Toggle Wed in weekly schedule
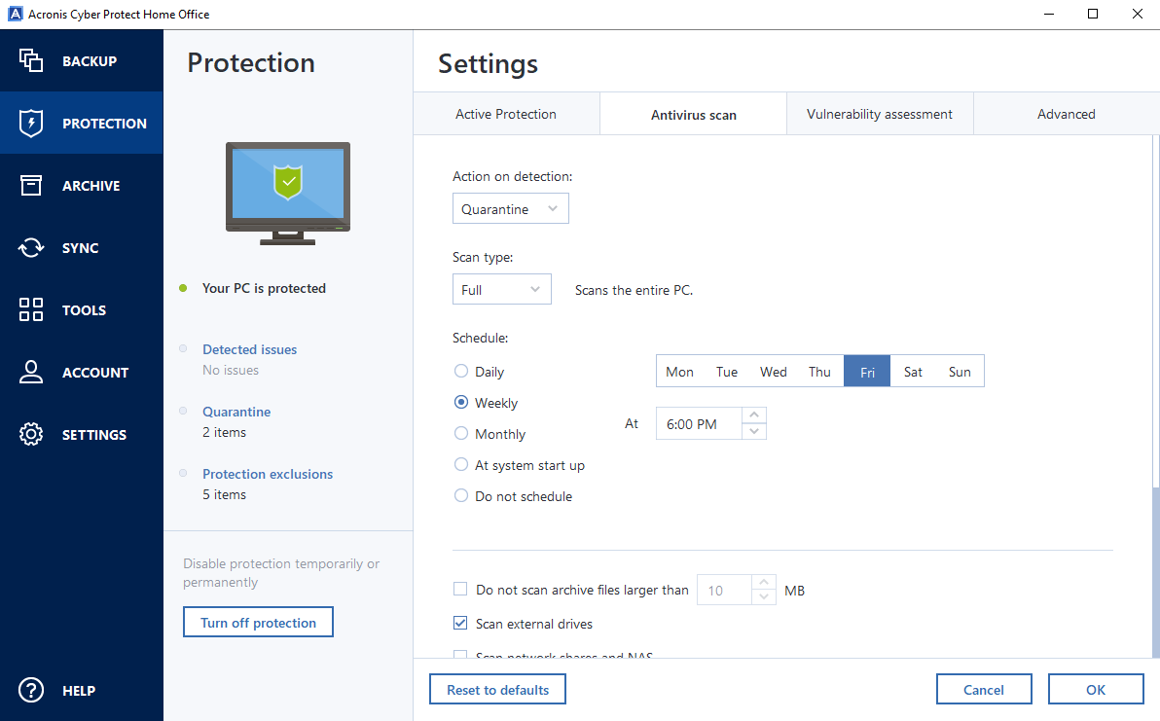This screenshot has width=1160, height=721. (773, 372)
